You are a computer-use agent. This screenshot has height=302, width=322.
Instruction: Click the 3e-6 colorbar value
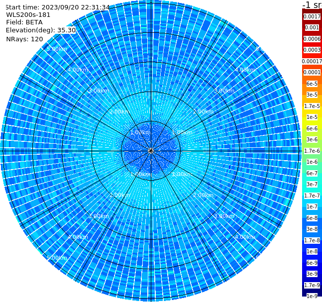pyautogui.click(x=312, y=139)
